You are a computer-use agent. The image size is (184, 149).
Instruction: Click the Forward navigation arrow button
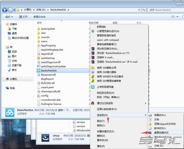[10, 10]
